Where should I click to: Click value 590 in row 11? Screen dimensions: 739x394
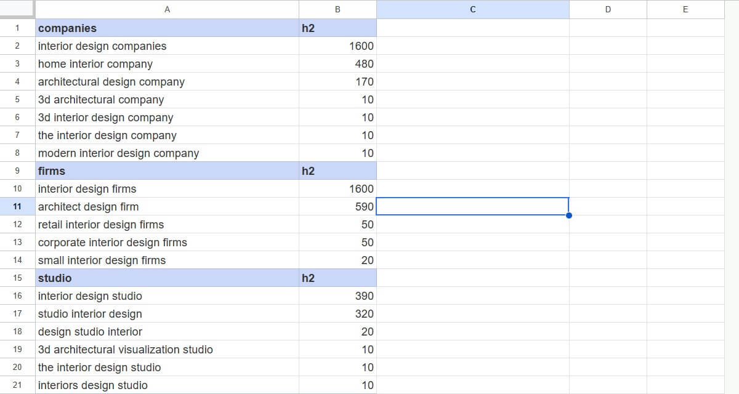coord(337,206)
